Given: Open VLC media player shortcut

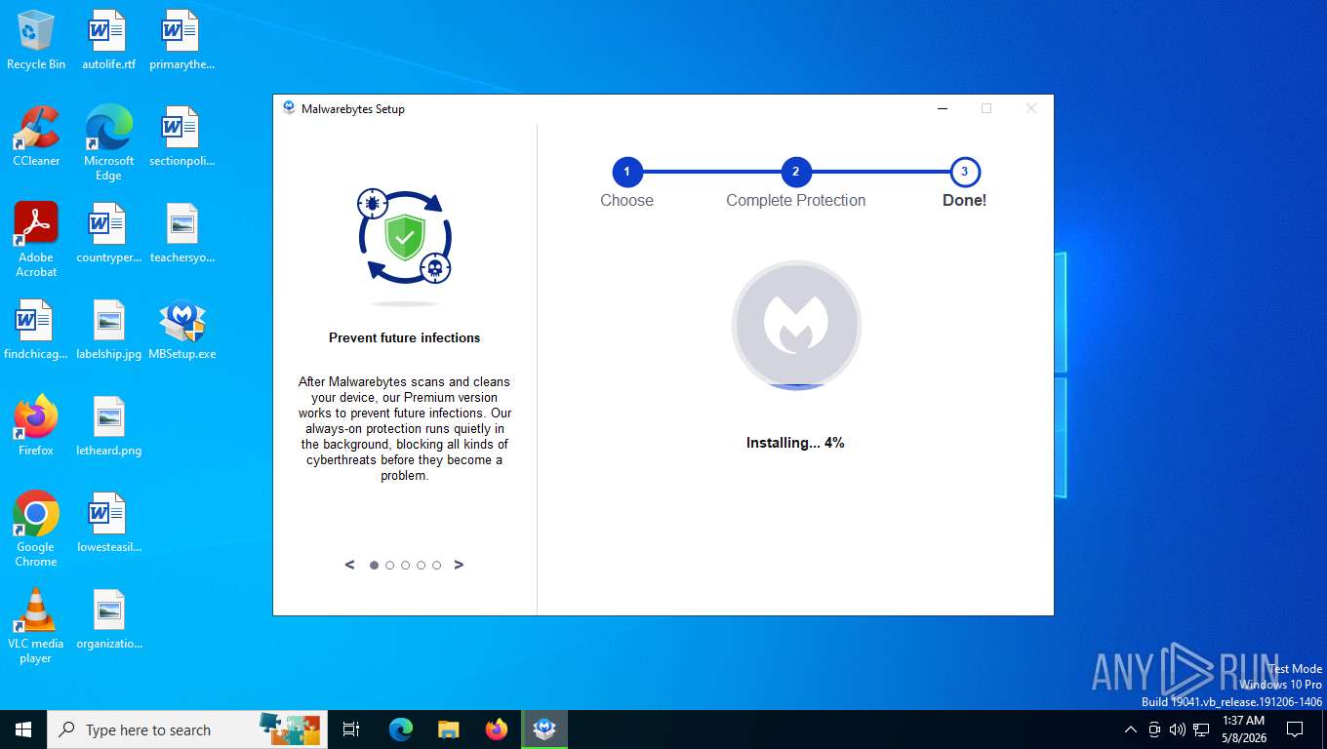Looking at the screenshot, I should [36, 625].
